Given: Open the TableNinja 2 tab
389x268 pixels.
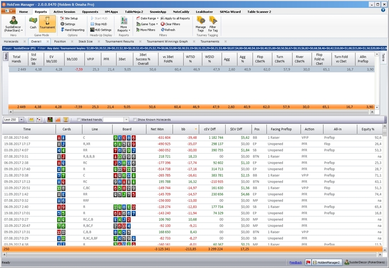Looking at the screenshot, I should pyautogui.click(x=134, y=12).
